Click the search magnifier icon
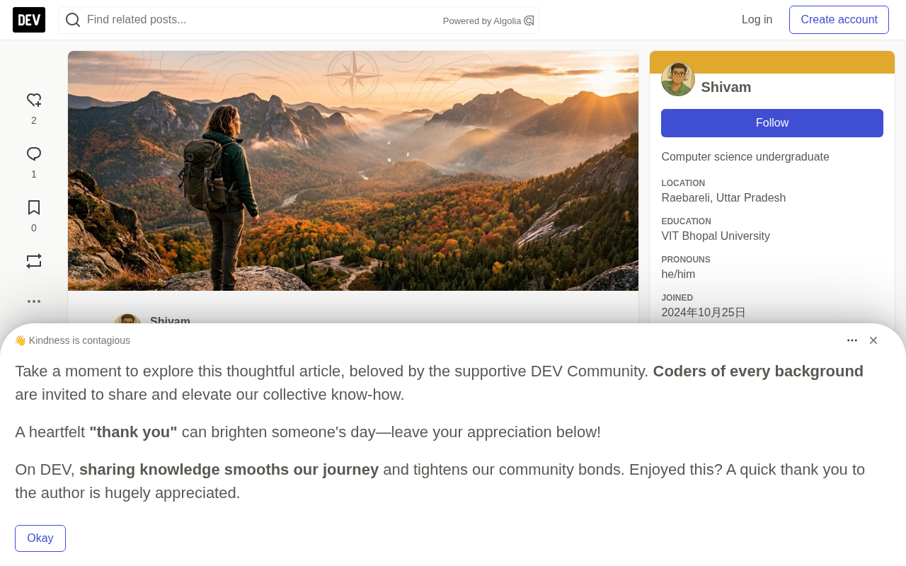 (x=73, y=20)
